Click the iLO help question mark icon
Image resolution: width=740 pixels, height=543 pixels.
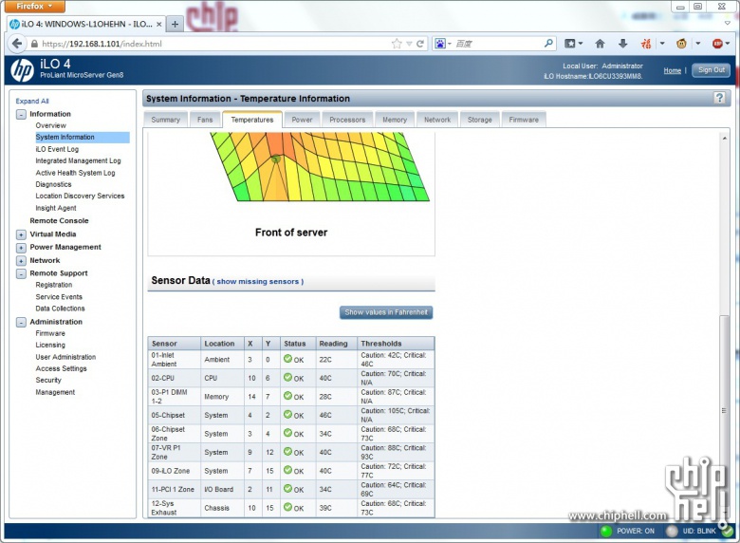coord(720,98)
